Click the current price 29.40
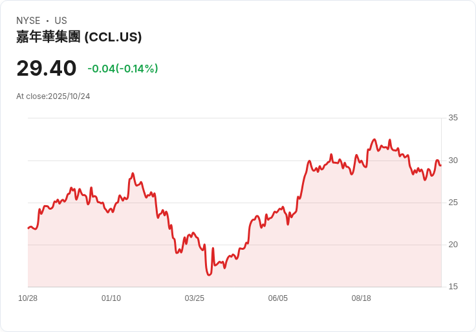This screenshot has height=332, width=476. [47, 69]
